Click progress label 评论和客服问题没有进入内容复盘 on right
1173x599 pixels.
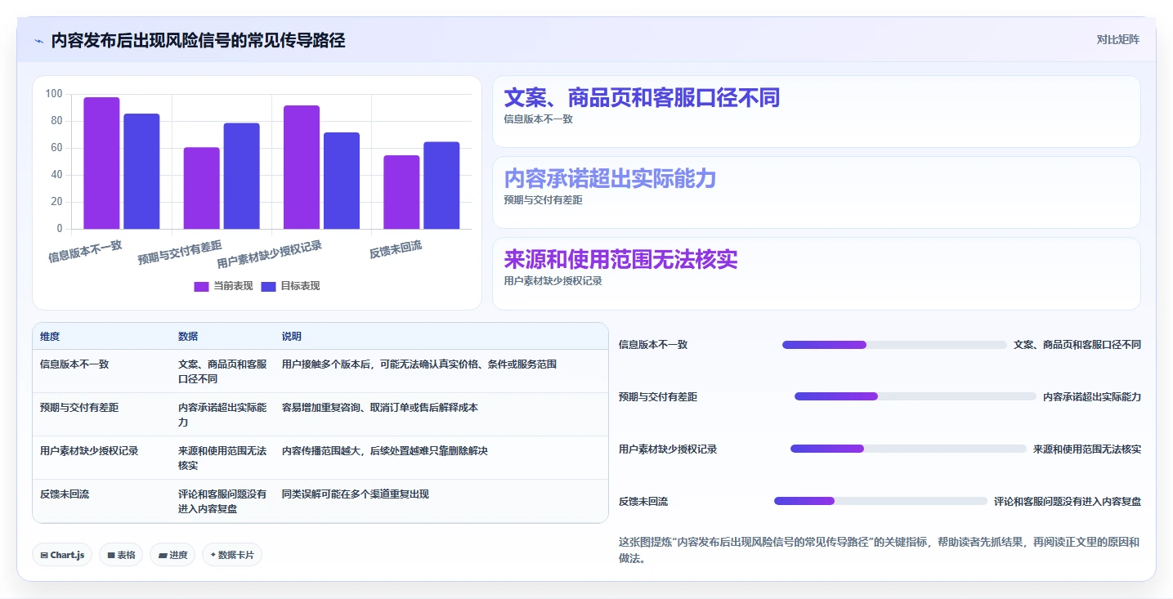[x=1068, y=502]
